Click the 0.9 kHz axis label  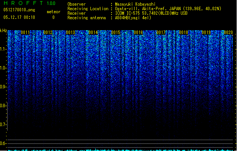tap(3, 87)
